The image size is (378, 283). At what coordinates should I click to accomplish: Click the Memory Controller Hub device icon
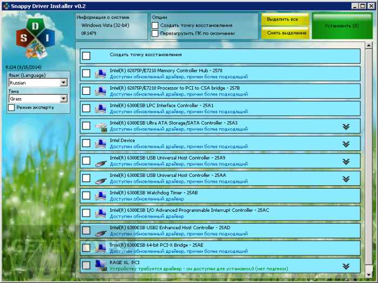(x=101, y=74)
